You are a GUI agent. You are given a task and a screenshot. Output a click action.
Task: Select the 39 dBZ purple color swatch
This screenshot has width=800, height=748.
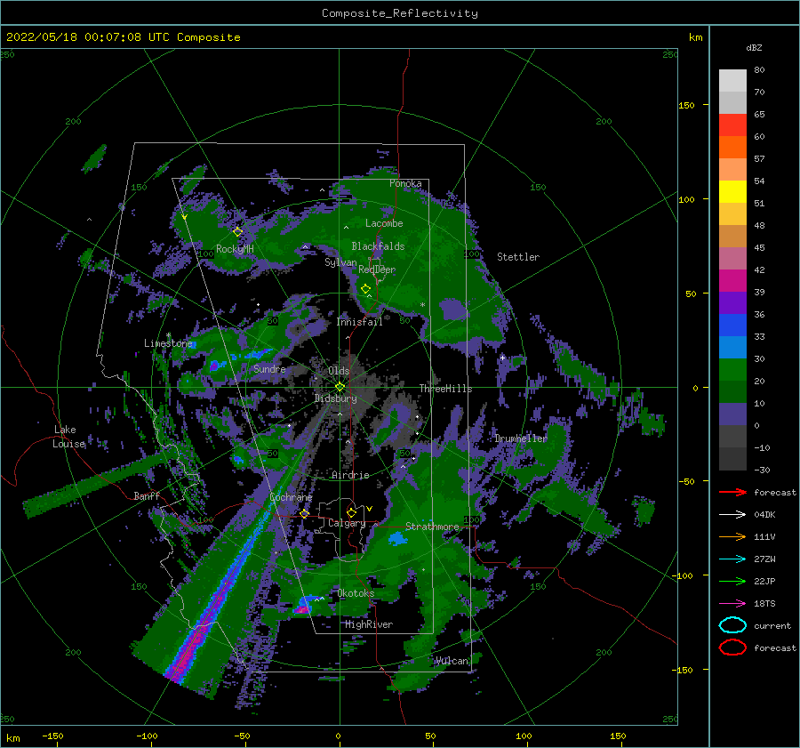[732, 302]
